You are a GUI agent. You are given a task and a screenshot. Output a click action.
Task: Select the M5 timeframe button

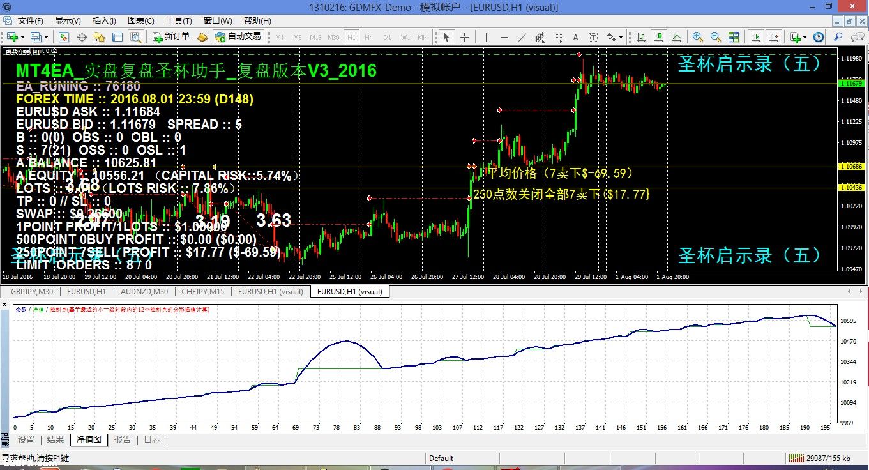tap(298, 37)
